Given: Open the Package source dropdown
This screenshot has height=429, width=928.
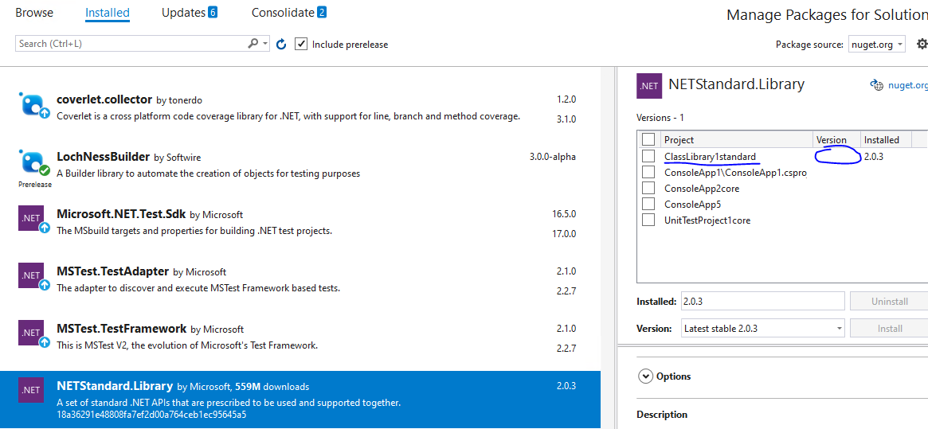Looking at the screenshot, I should 876,44.
